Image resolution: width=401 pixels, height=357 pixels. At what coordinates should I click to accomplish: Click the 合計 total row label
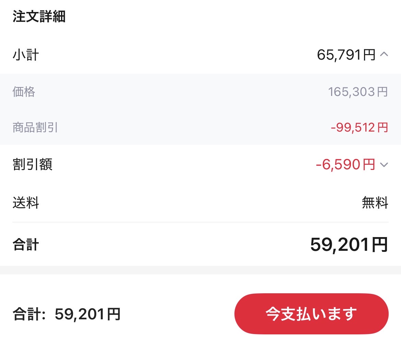[x=26, y=245]
